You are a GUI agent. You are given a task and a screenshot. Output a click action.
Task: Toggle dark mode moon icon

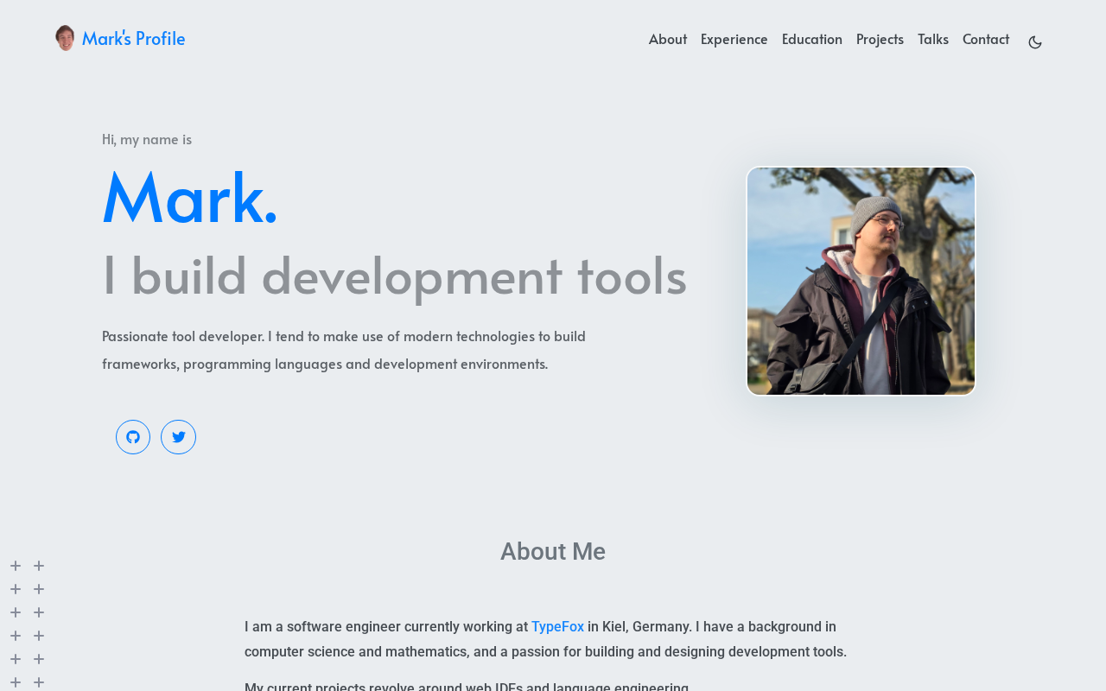click(x=1035, y=41)
